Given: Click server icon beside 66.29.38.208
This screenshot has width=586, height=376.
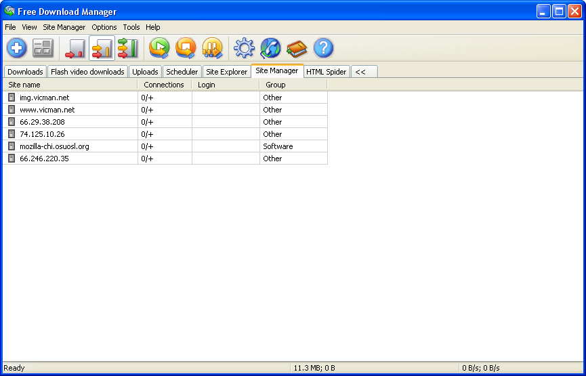Looking at the screenshot, I should coord(12,122).
